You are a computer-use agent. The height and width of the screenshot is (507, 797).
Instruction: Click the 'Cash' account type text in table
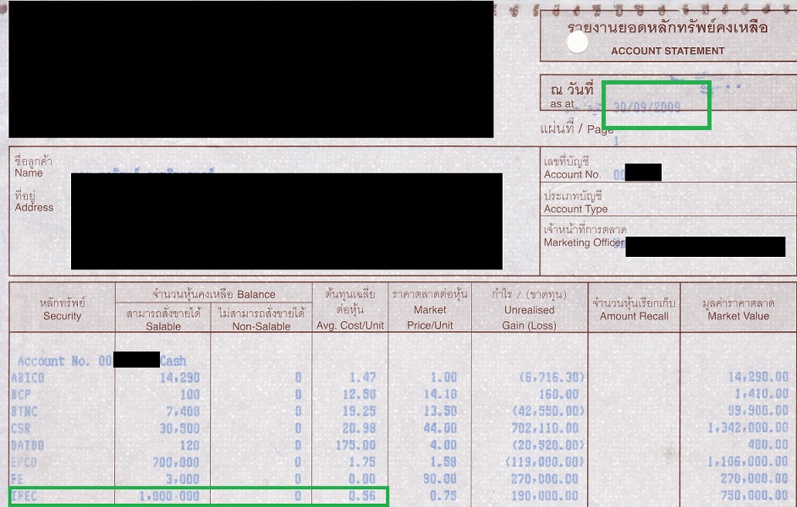point(173,361)
